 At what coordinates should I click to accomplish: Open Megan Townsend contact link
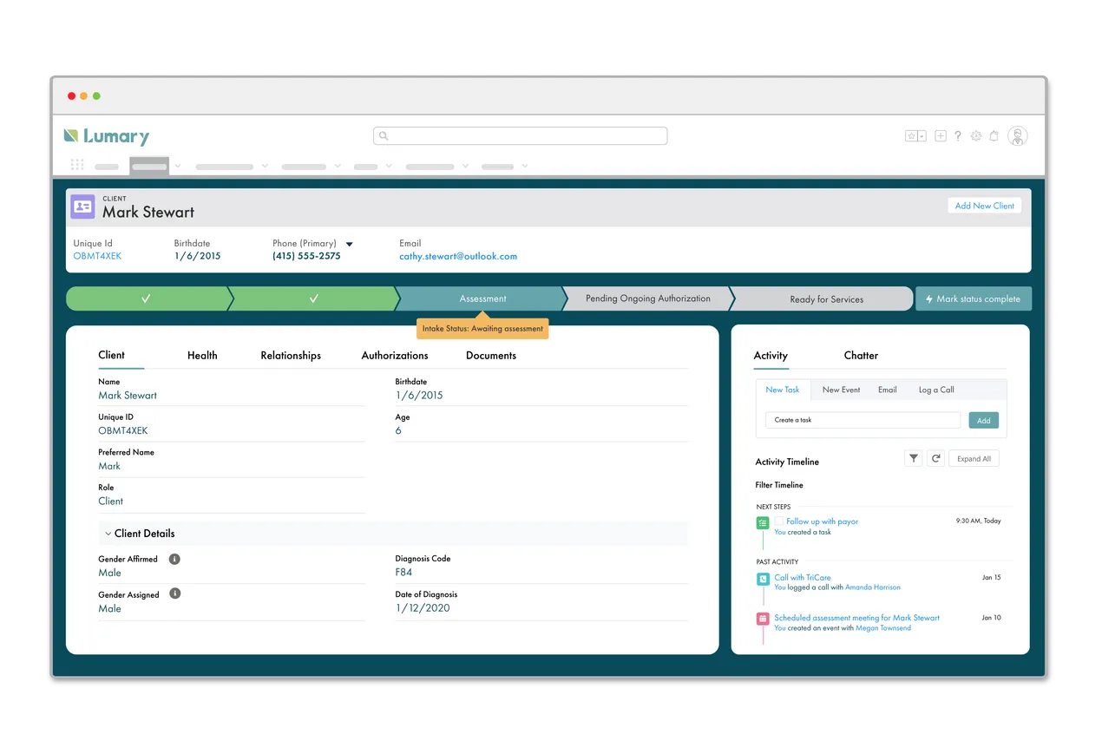tap(883, 628)
